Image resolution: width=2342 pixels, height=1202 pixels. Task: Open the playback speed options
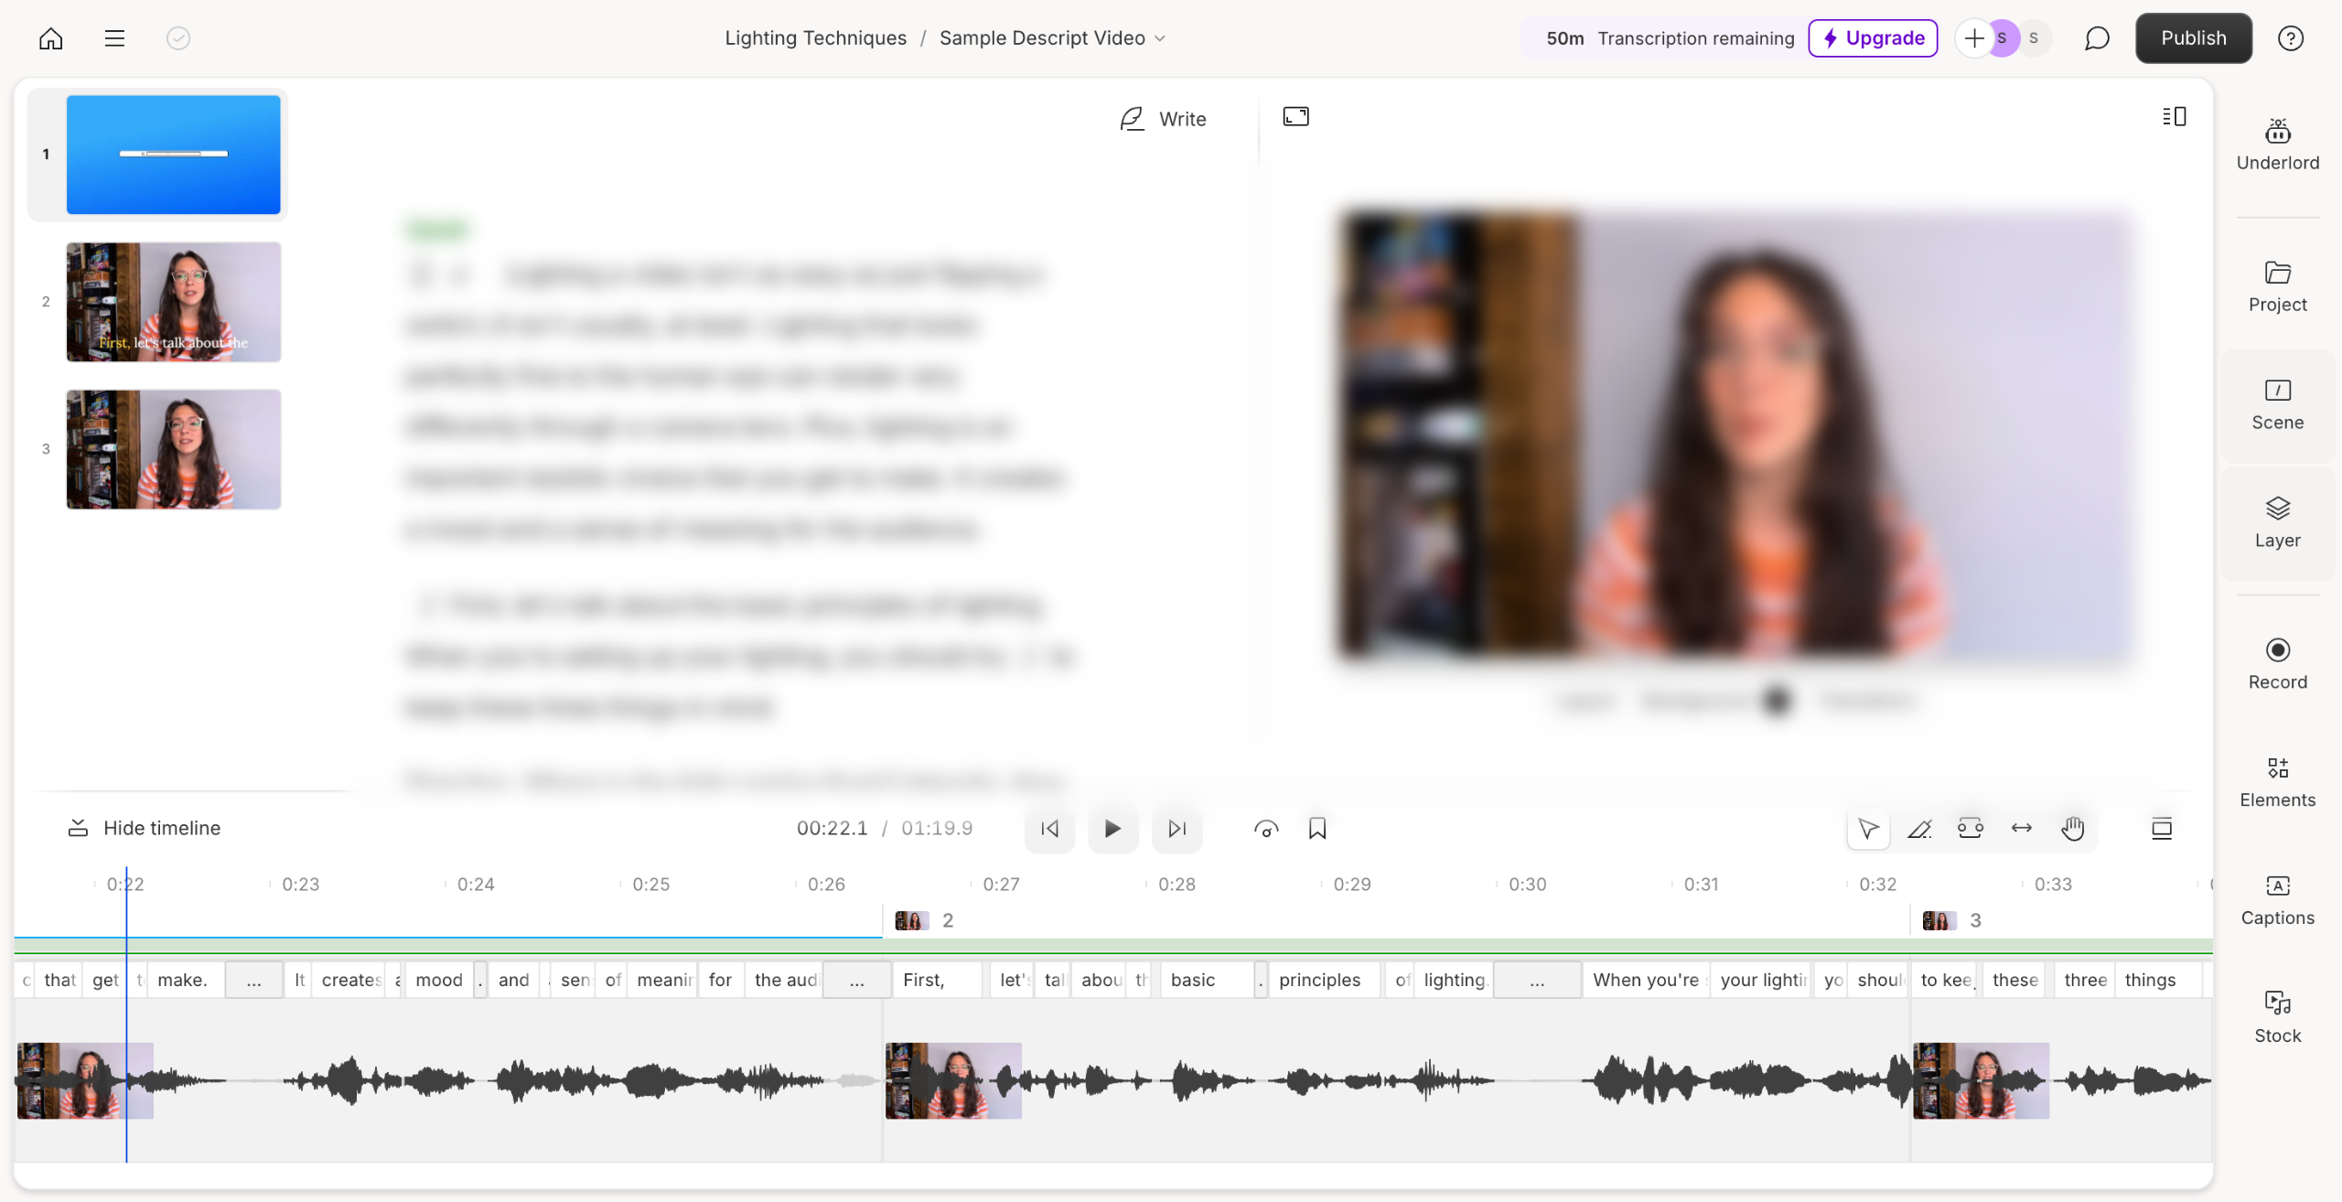[x=1266, y=829]
